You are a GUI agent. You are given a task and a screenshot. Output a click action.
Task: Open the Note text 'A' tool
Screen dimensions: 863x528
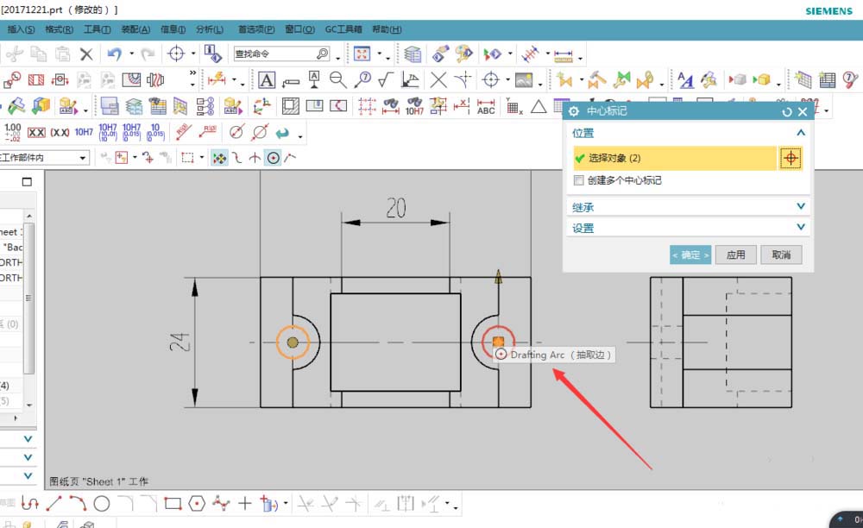tap(267, 80)
